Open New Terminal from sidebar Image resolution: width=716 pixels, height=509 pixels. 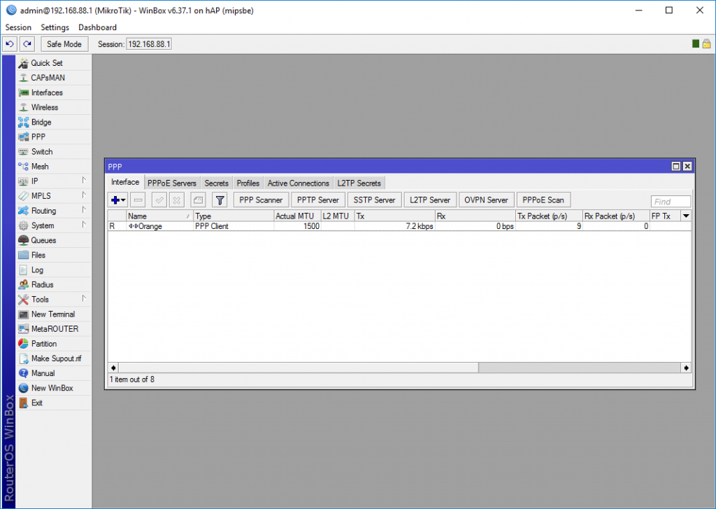point(53,314)
